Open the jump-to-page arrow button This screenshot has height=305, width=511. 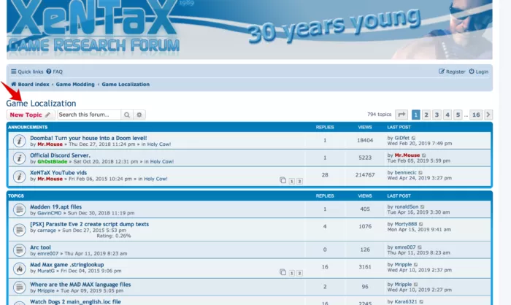point(401,115)
